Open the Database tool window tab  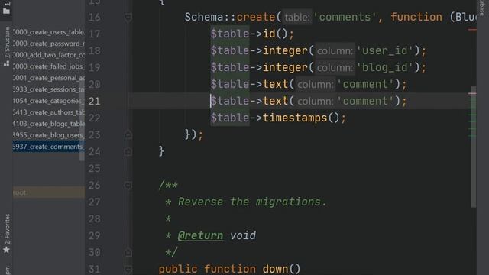click(x=482, y=8)
